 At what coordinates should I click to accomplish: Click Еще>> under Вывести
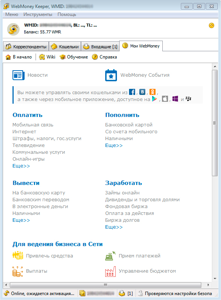[21, 220]
